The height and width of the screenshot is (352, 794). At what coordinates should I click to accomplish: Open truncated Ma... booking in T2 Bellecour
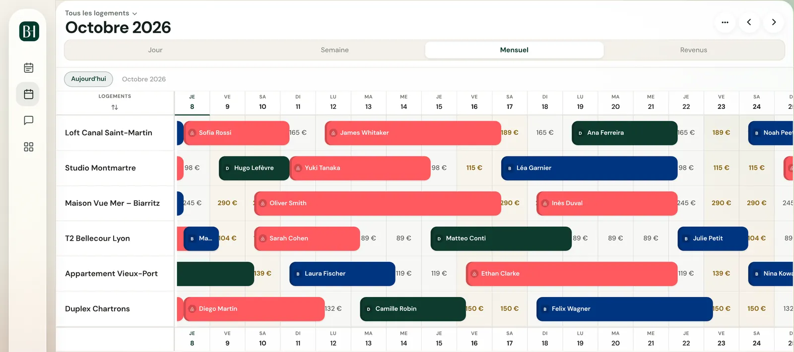pyautogui.click(x=201, y=239)
